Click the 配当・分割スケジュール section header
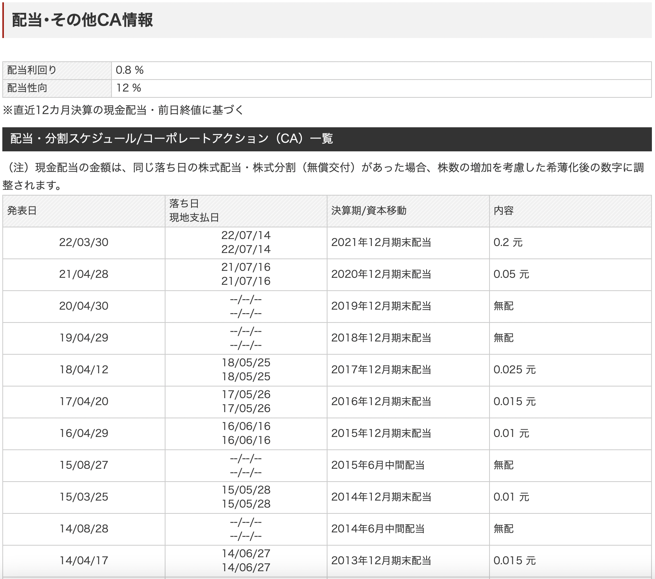The width and height of the screenshot is (655, 579). (327, 139)
